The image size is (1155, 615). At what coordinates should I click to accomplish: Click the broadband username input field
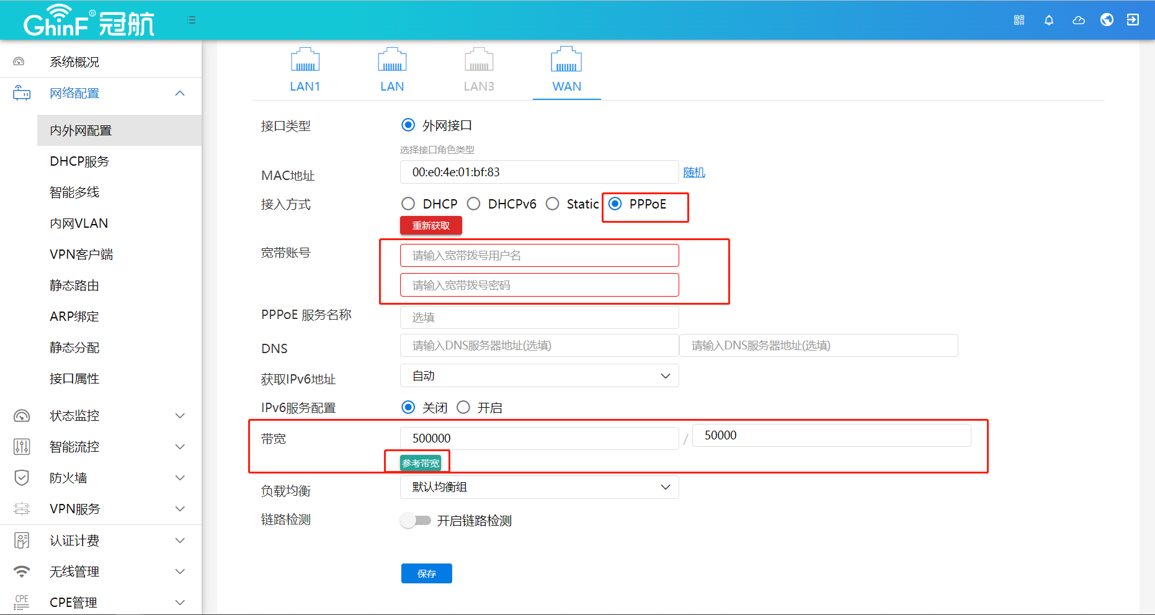coord(539,256)
